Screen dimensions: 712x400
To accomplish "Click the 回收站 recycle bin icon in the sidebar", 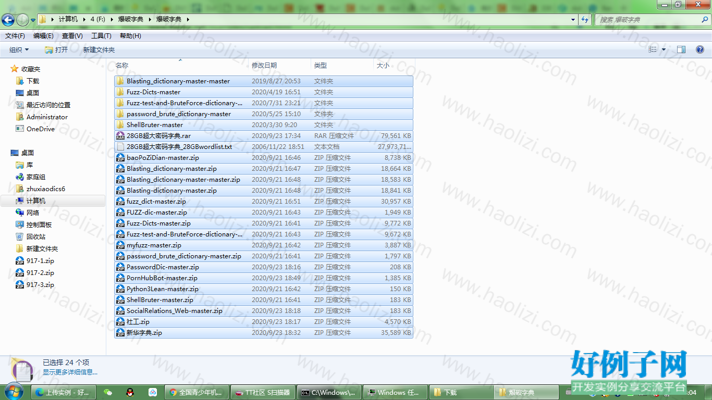I will click(x=20, y=237).
